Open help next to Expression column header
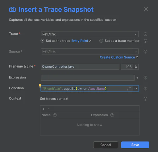 point(112,115)
